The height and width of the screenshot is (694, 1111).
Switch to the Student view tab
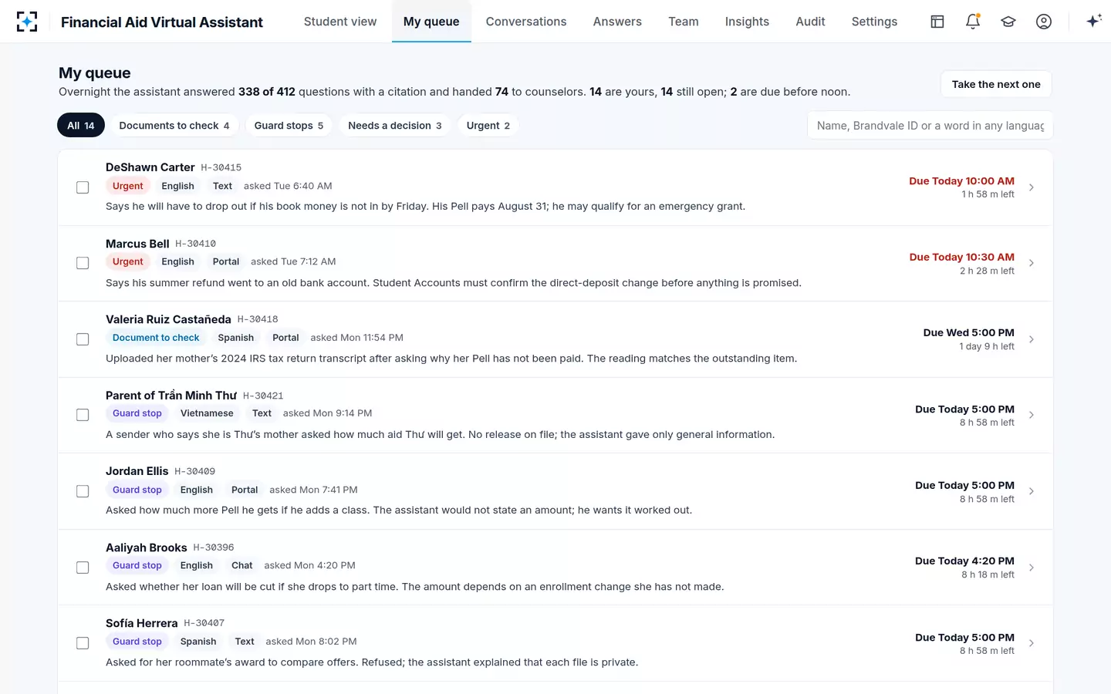pyautogui.click(x=340, y=22)
